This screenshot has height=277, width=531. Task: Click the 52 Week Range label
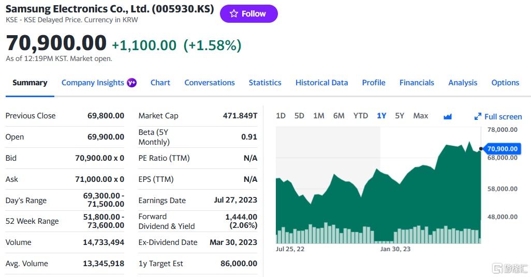[x=32, y=221]
